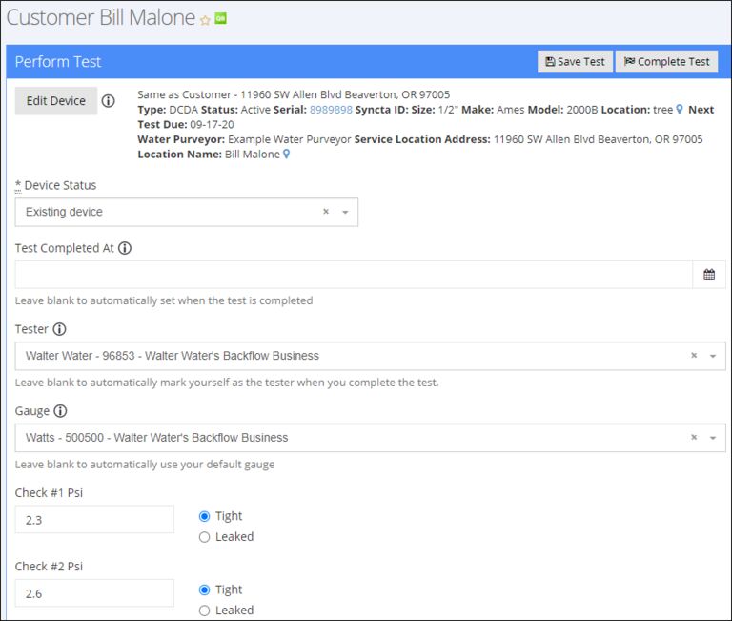Click the Edit Device button
Image resolution: width=732 pixels, height=621 pixels.
(x=56, y=101)
